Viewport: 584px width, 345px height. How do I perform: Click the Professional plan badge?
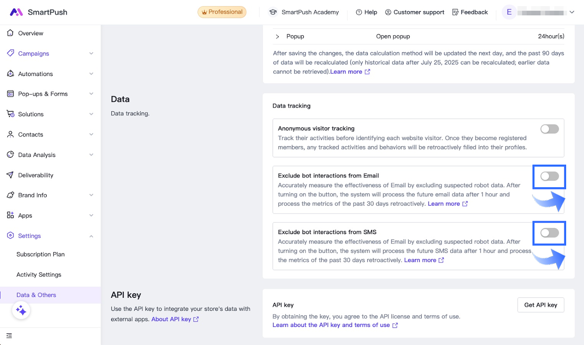point(222,12)
